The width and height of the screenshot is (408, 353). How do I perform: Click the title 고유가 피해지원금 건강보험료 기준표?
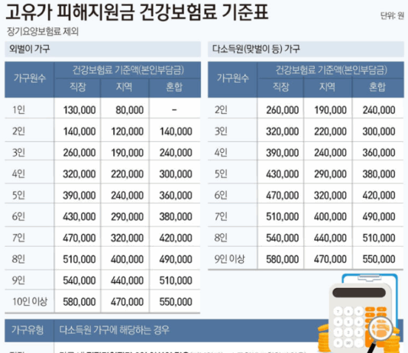pos(137,12)
